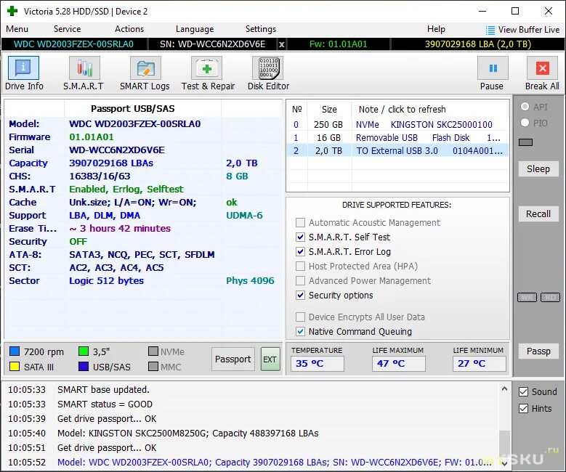
Task: Toggle Device Encrypts All User Data checkbox
Action: [x=300, y=317]
